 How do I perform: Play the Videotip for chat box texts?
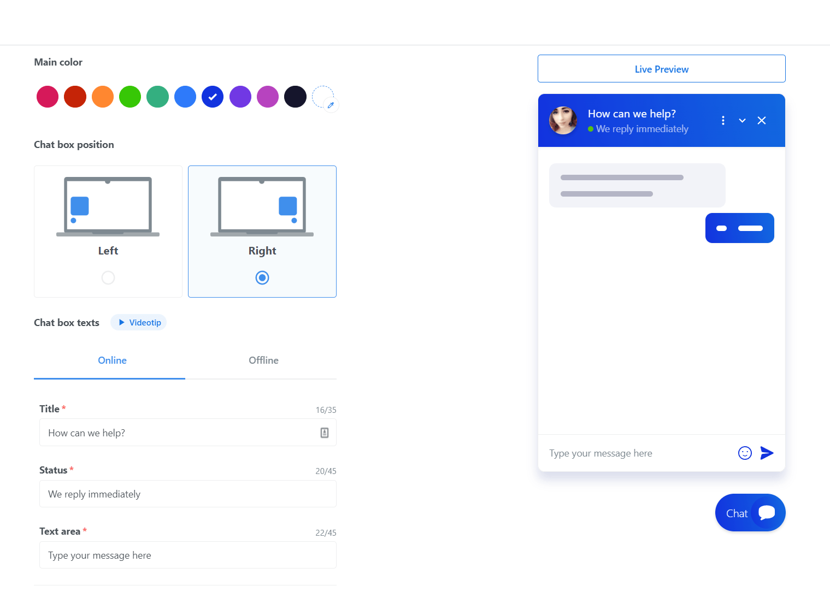coord(139,323)
